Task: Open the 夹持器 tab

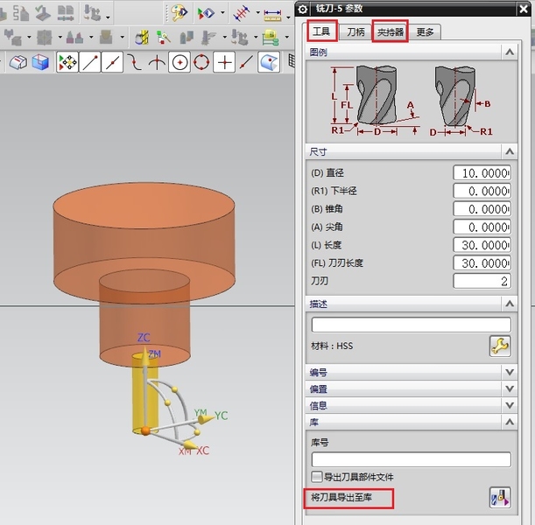Action: (391, 31)
